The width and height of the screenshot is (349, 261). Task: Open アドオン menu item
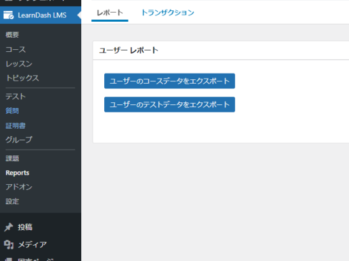pos(19,187)
